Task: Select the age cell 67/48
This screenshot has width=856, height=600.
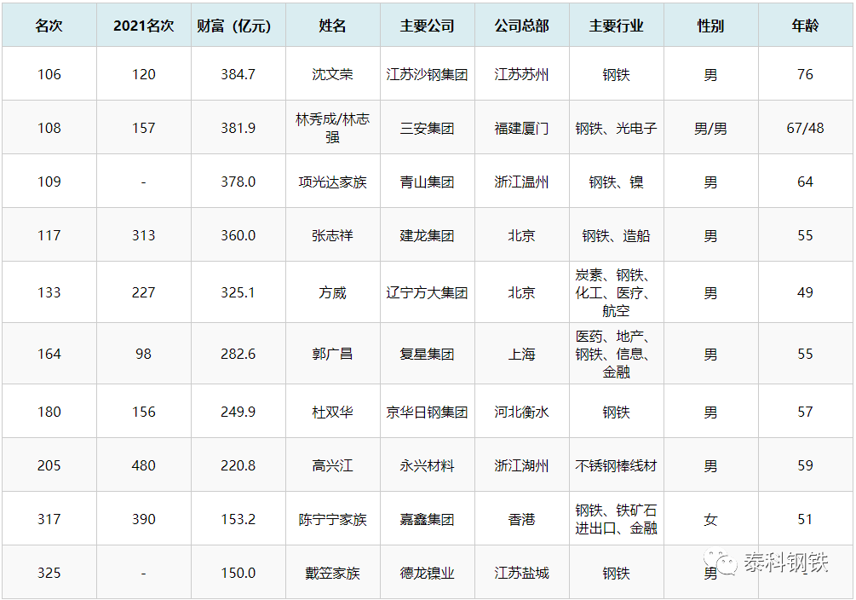Action: tap(805, 128)
